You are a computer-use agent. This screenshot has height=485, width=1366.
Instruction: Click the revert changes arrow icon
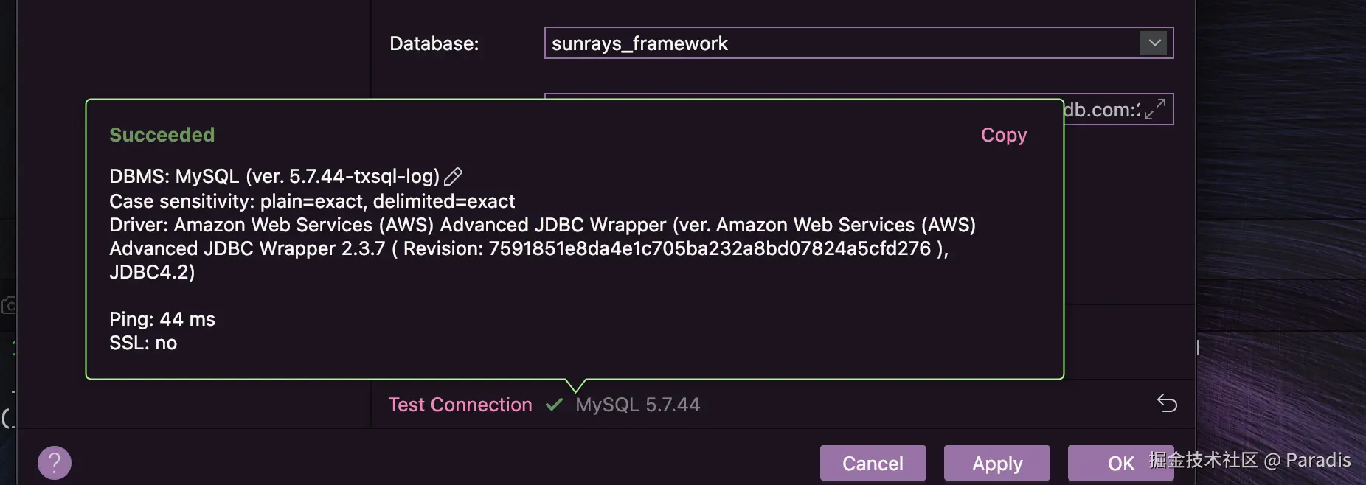1167,403
